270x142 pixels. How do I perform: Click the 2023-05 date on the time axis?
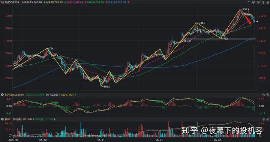[13, 140]
